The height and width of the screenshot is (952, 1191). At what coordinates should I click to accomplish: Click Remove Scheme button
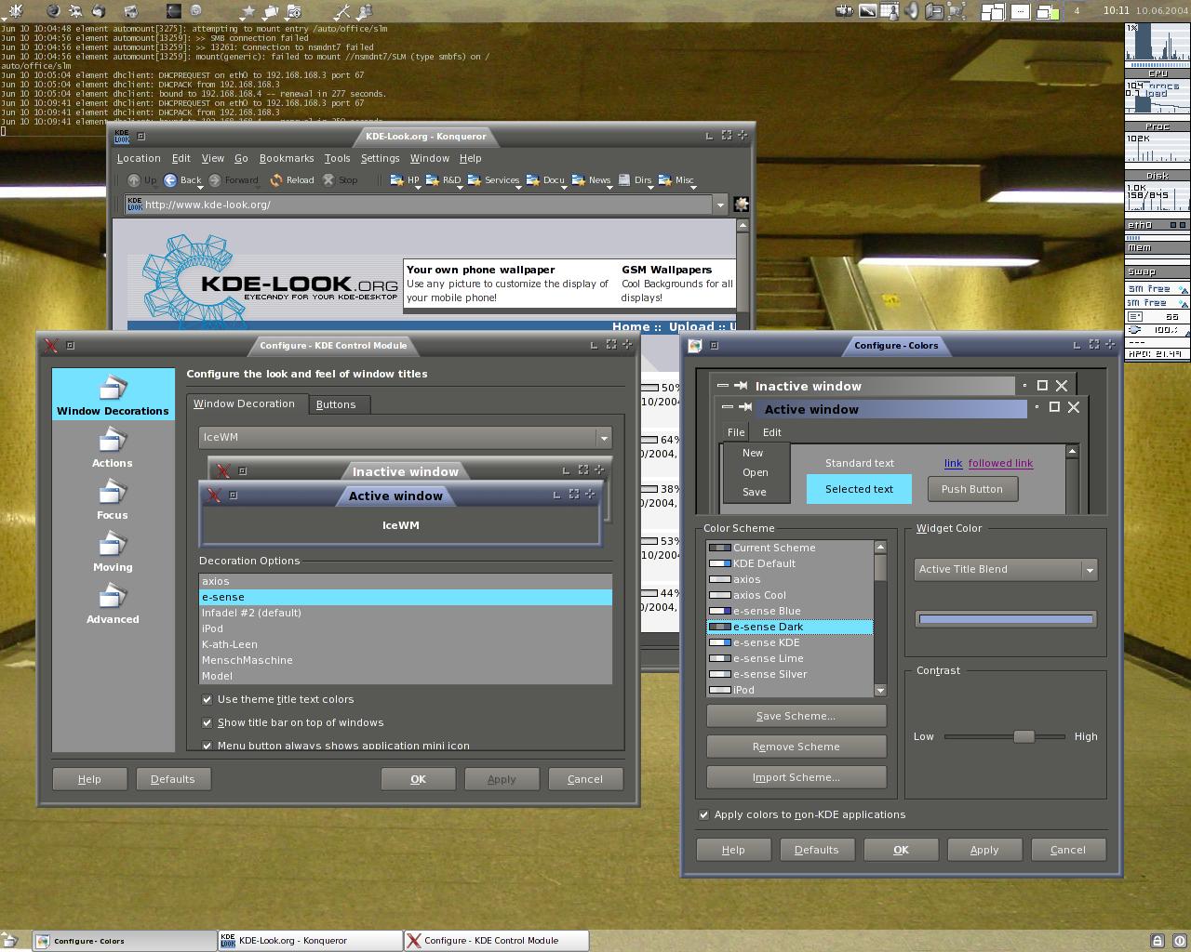796,747
